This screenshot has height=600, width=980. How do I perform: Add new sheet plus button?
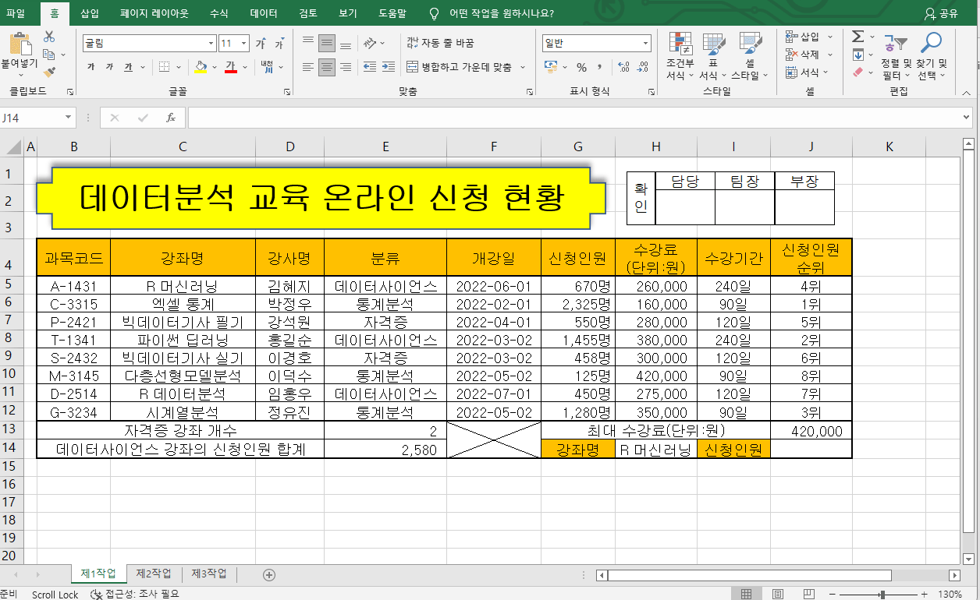click(269, 575)
